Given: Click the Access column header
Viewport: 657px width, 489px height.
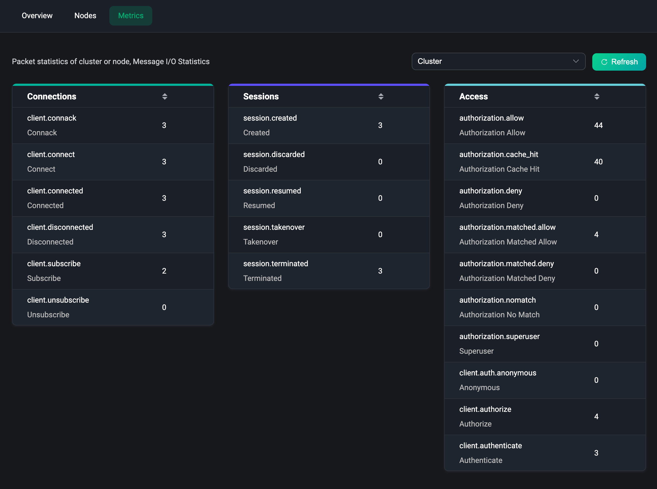Looking at the screenshot, I should [473, 96].
